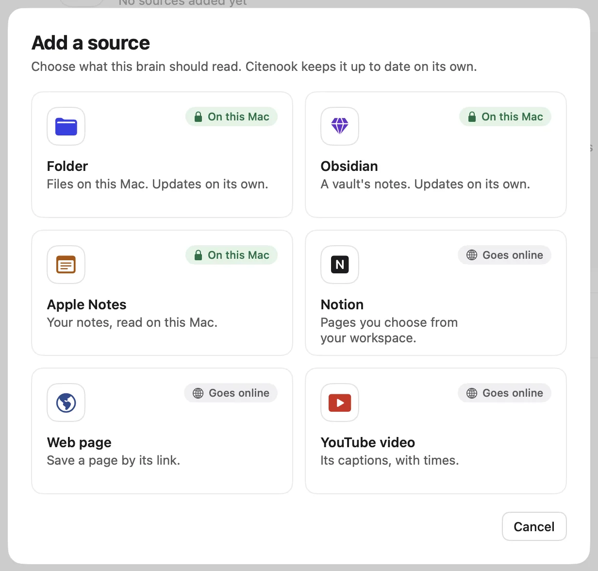The image size is (598, 571).
Task: Select the Obsidian source title
Action: click(349, 166)
